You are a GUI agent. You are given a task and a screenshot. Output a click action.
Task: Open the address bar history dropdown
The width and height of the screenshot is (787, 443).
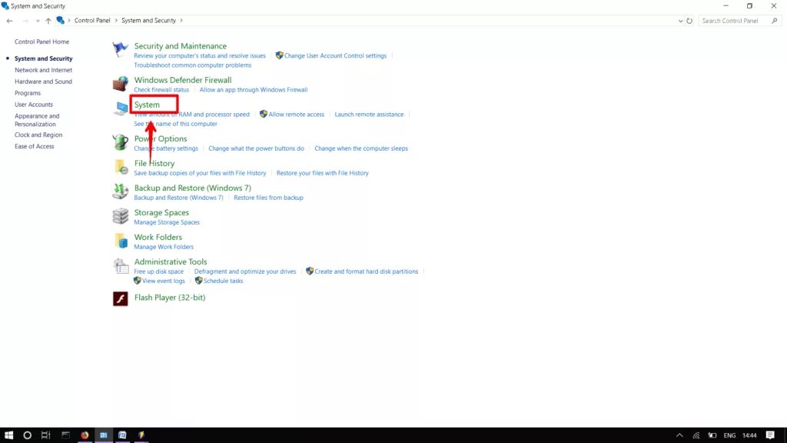680,21
